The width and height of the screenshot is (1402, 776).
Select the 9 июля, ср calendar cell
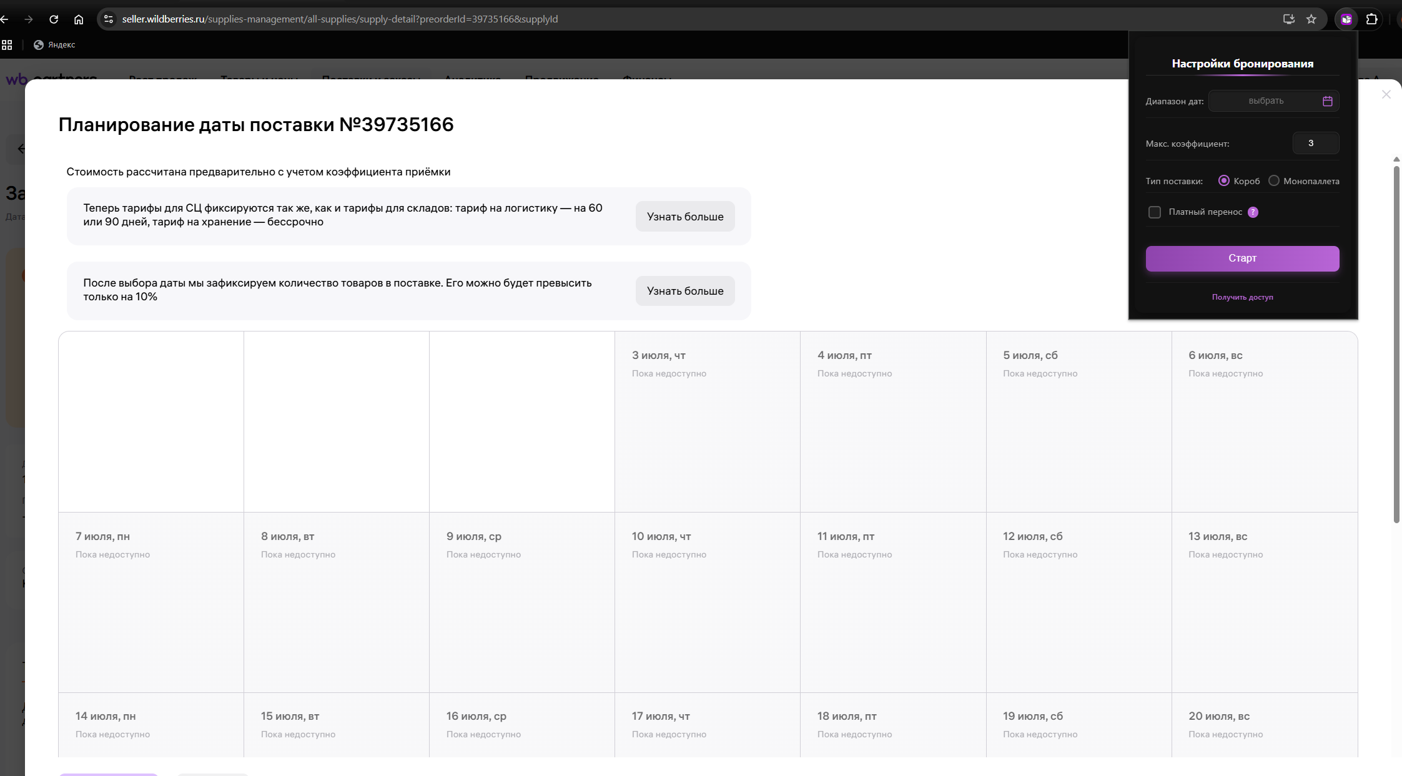[522, 602]
